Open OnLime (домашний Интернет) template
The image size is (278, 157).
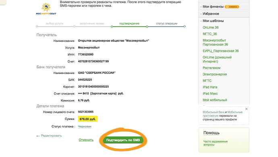click(217, 59)
